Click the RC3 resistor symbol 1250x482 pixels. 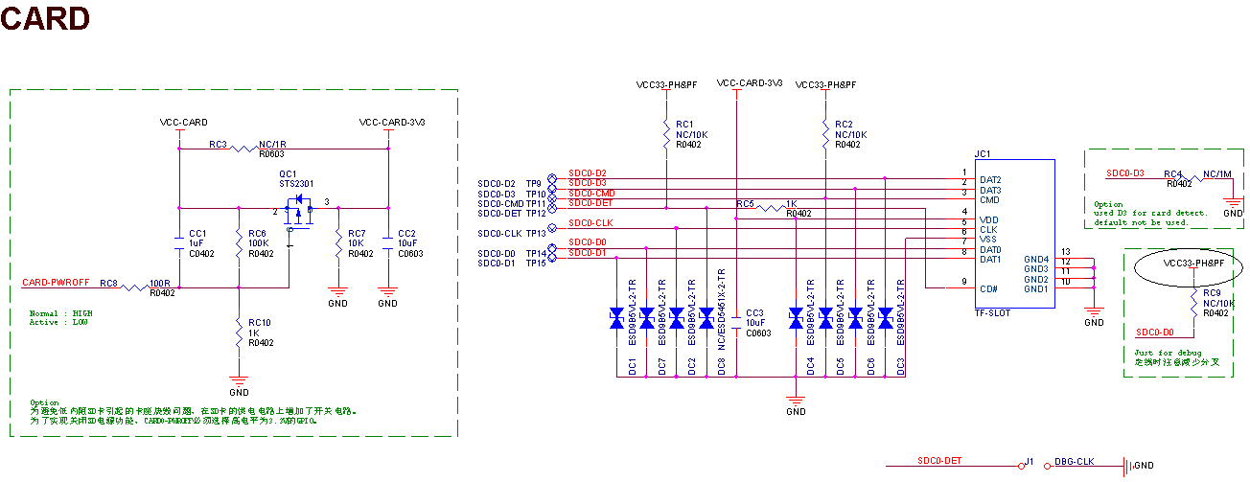click(245, 149)
